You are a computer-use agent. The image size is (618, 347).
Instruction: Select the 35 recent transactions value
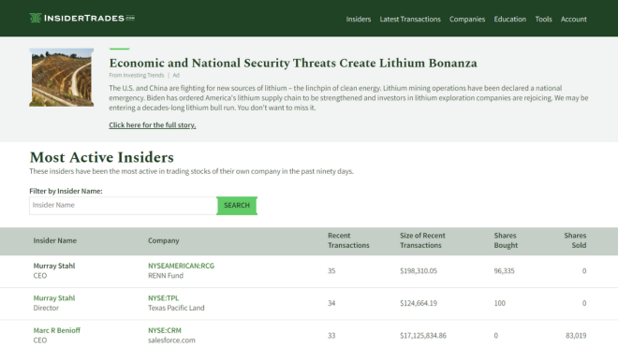coord(331,271)
